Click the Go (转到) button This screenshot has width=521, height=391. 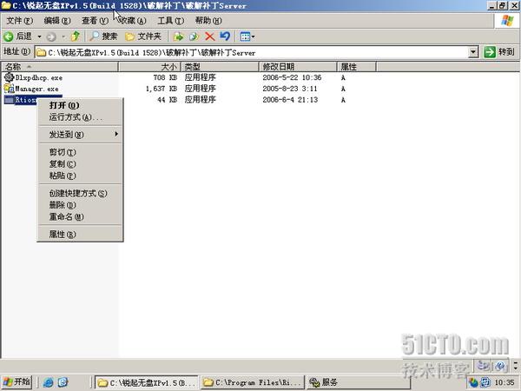click(x=499, y=52)
